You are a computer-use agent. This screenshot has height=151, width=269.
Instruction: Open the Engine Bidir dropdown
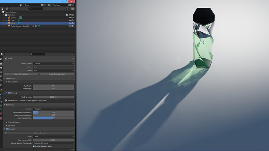53,70
